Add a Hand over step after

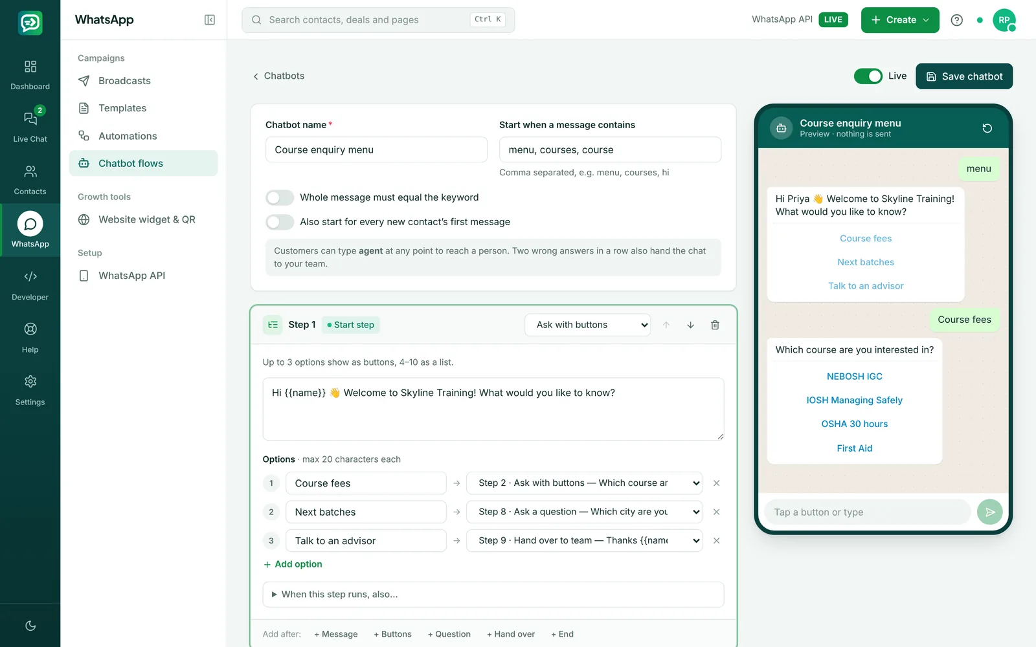pos(510,634)
